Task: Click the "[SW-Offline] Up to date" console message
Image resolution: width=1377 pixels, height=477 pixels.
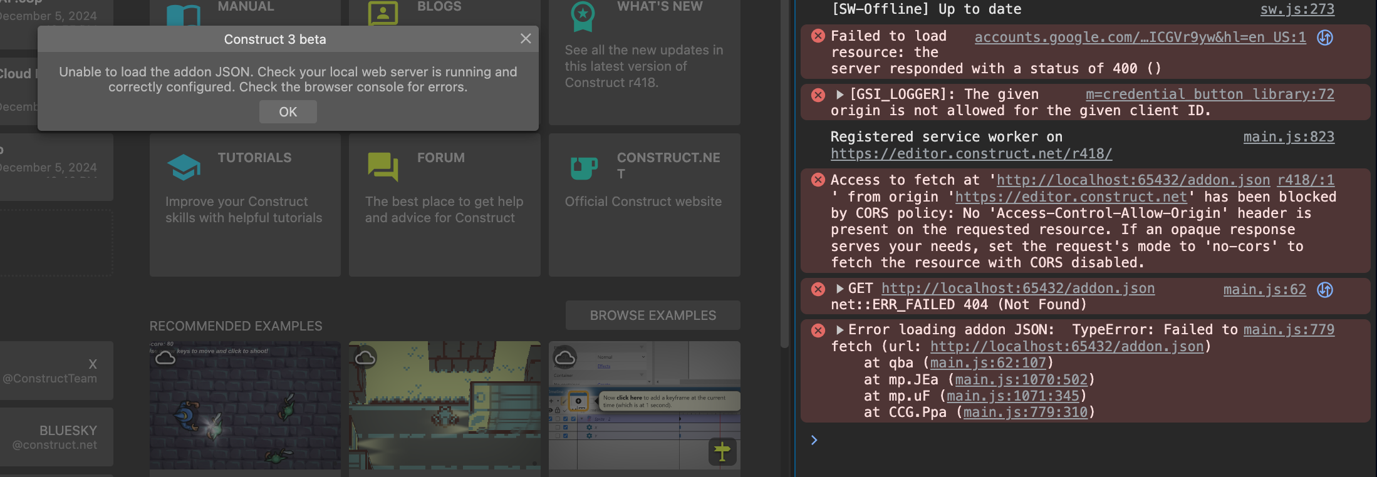Action: click(x=926, y=9)
